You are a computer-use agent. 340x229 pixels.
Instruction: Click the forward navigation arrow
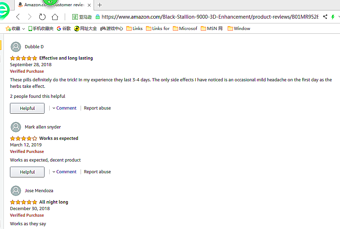(x=30, y=17)
